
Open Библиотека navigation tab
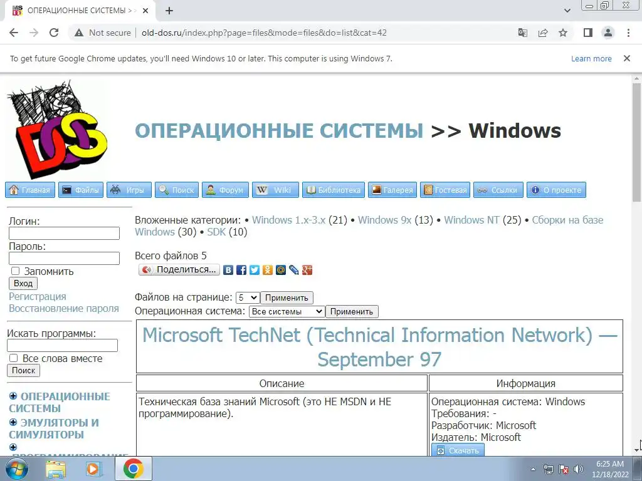click(334, 190)
